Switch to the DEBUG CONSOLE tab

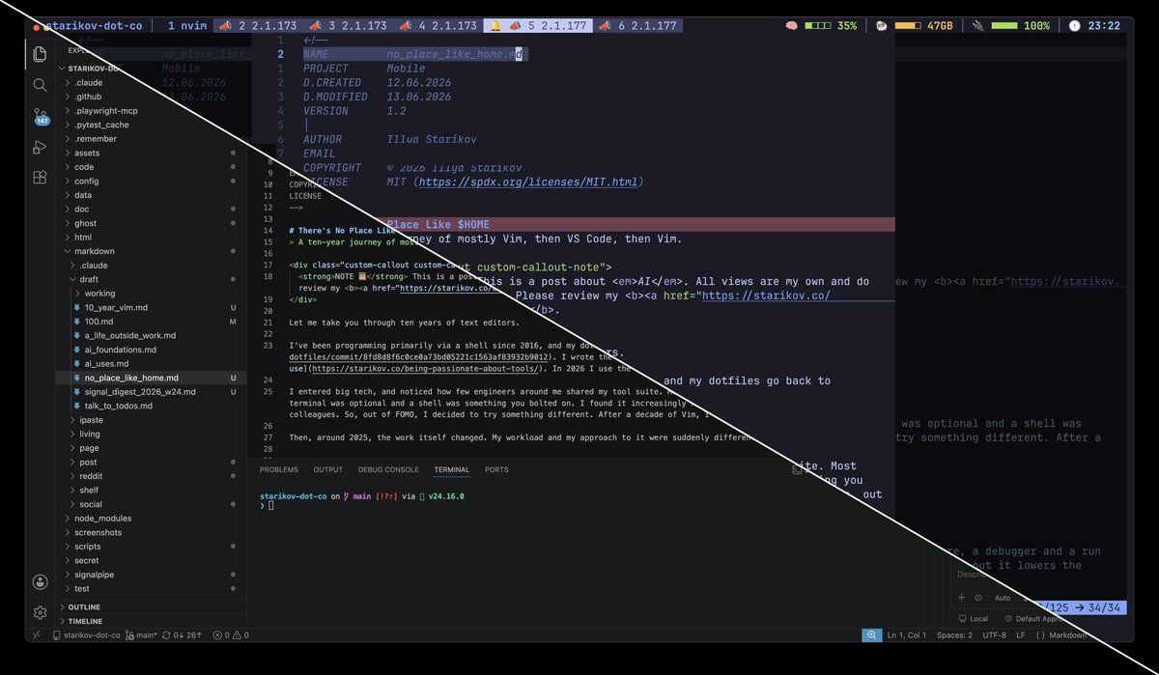point(388,469)
